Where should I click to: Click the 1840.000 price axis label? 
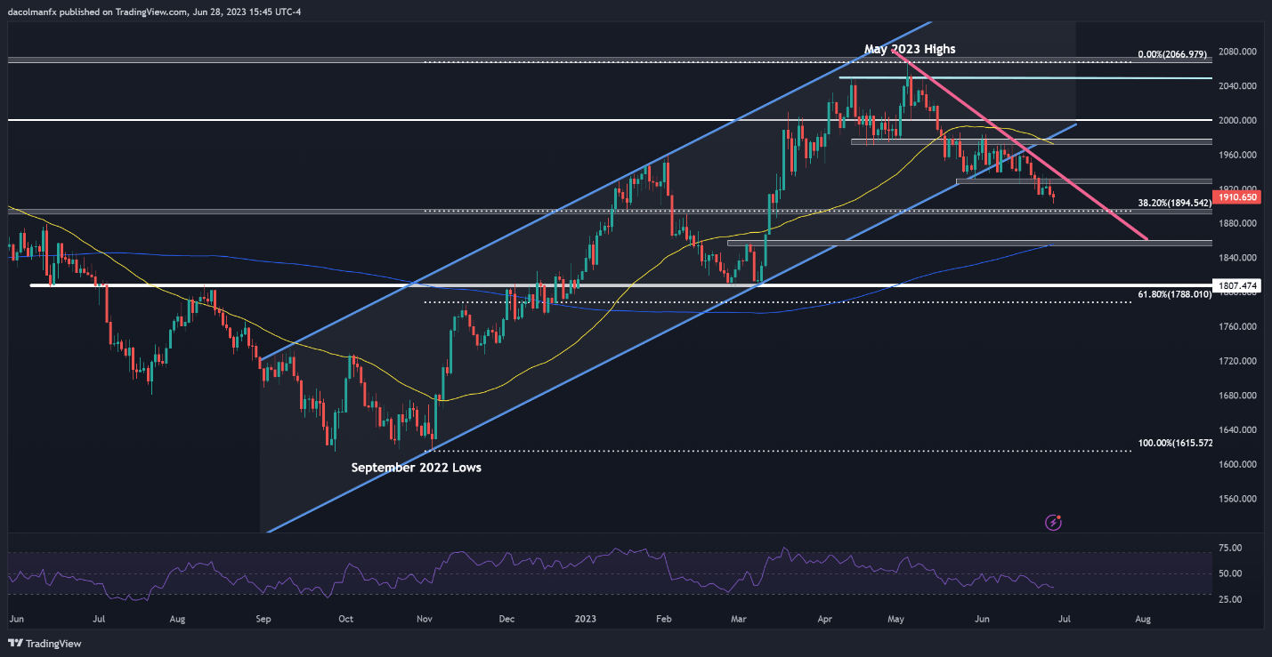(x=1237, y=258)
